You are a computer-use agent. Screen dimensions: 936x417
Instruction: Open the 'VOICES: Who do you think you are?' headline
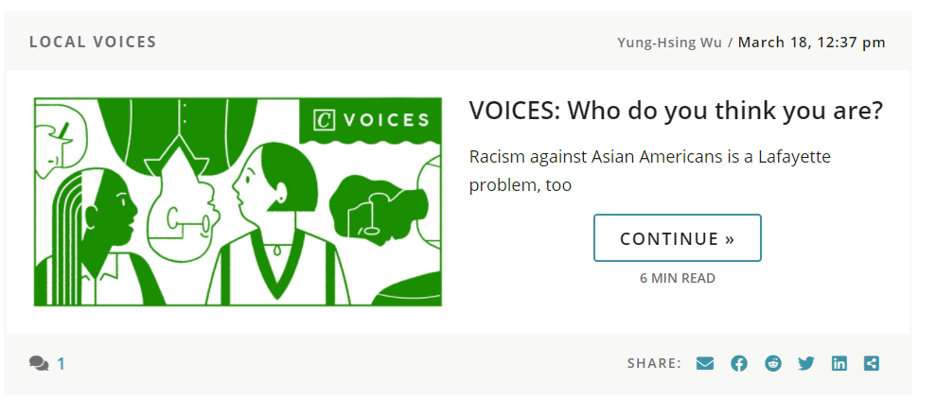(x=676, y=111)
